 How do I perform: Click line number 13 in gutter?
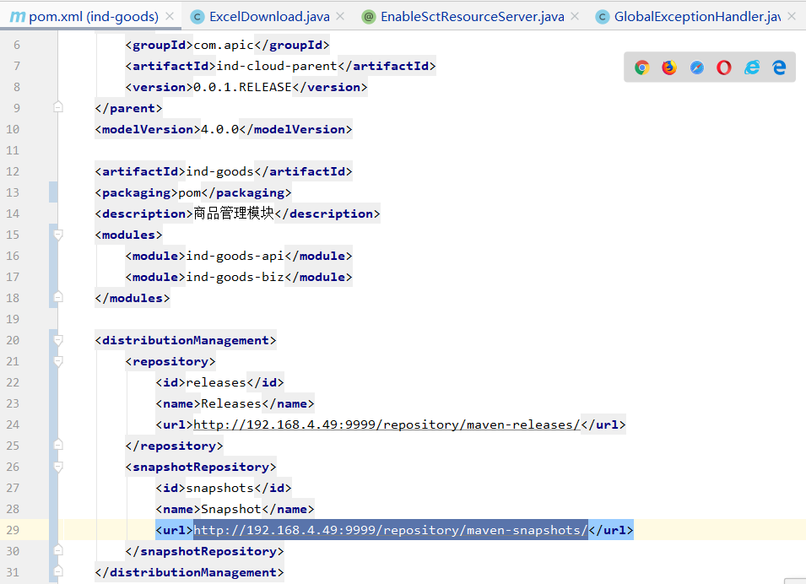coord(13,192)
